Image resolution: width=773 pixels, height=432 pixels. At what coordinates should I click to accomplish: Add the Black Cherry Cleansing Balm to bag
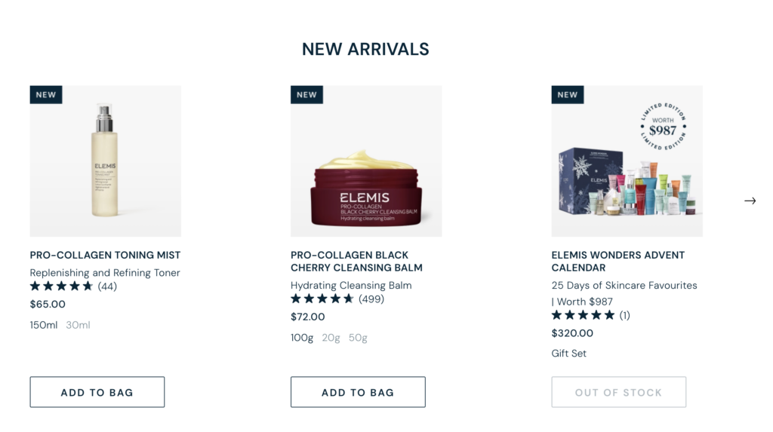pyautogui.click(x=358, y=392)
